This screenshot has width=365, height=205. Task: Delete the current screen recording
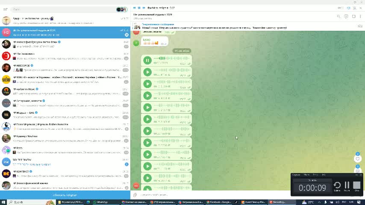[337, 185]
